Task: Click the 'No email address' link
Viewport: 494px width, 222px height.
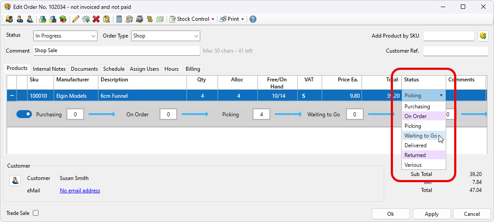Action: tap(80, 191)
